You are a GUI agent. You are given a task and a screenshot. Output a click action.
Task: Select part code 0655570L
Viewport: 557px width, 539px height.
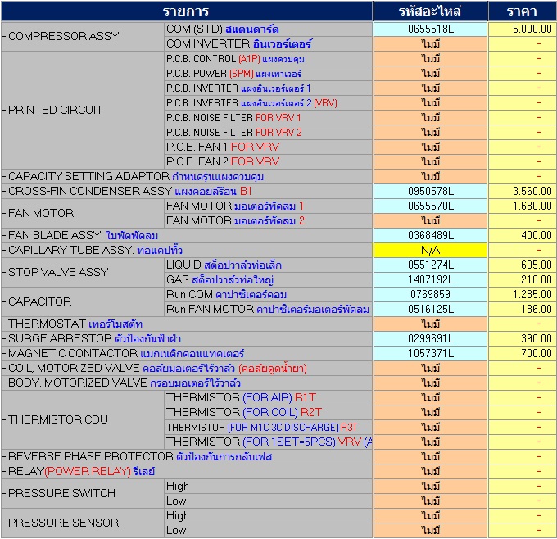[430, 206]
